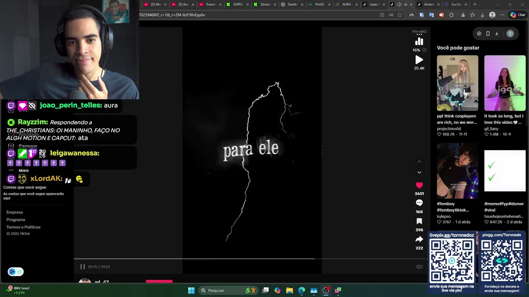529x297 pixels.
Task: Open gil_liany username link
Action: tap(491, 129)
